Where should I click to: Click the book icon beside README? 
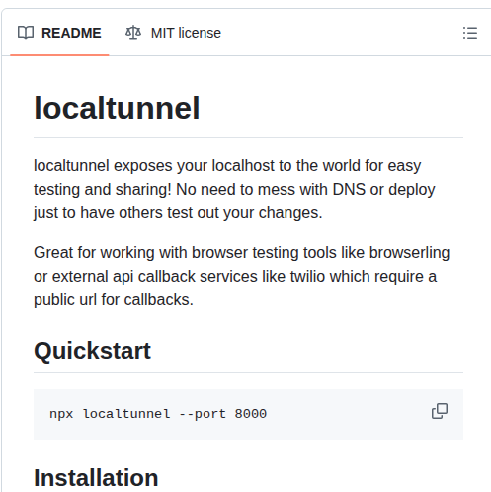pos(26,33)
